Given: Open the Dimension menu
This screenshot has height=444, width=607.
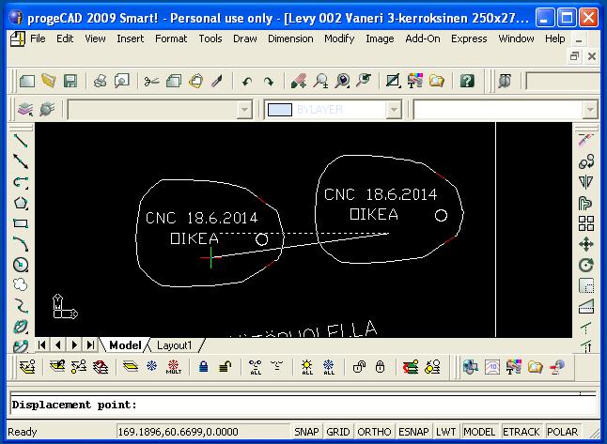Looking at the screenshot, I should click(290, 38).
